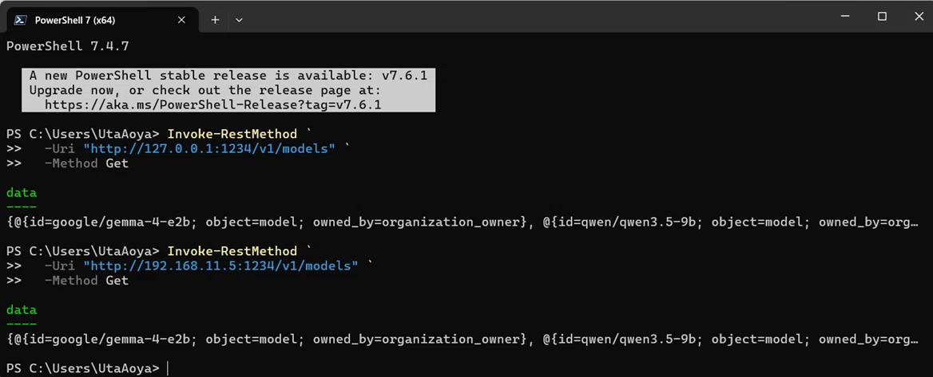Click the first gemma-4-e2b output line
Screen dimensions: 933x377
click(x=463, y=222)
